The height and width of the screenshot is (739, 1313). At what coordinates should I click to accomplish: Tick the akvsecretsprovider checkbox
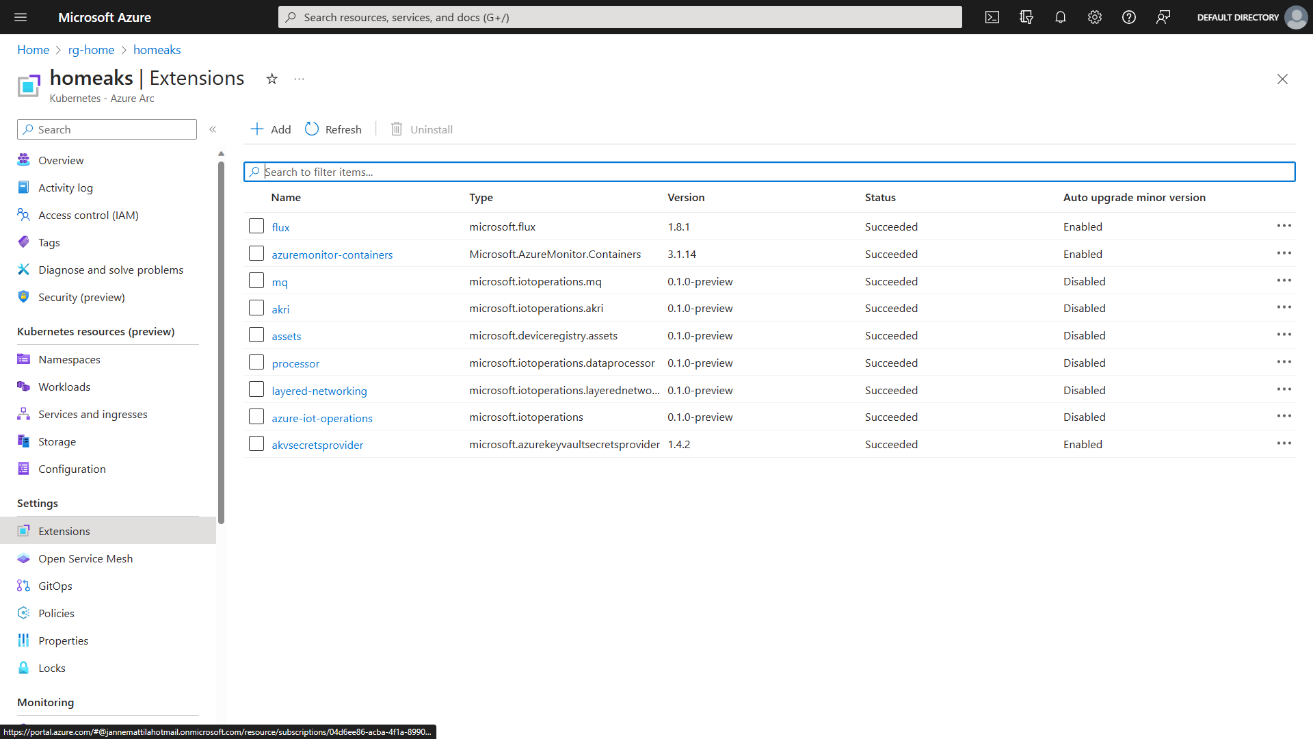(256, 444)
